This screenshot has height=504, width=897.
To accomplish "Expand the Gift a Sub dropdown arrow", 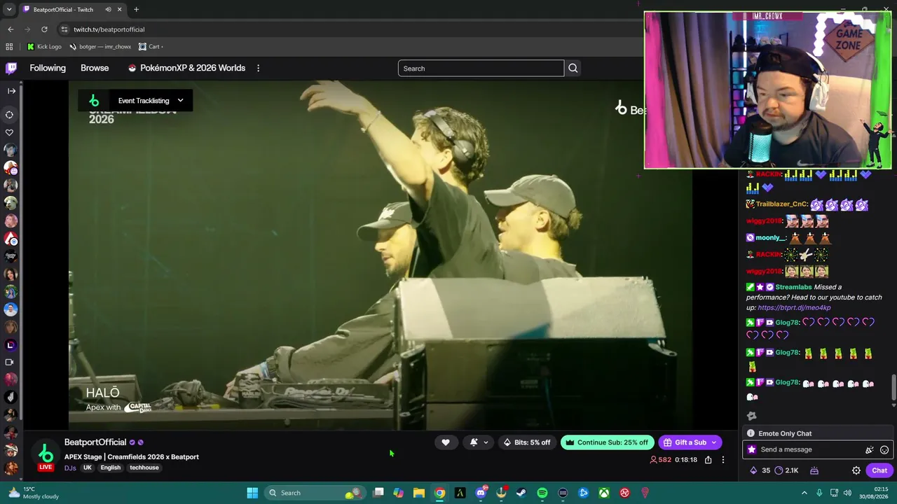I will (x=715, y=442).
